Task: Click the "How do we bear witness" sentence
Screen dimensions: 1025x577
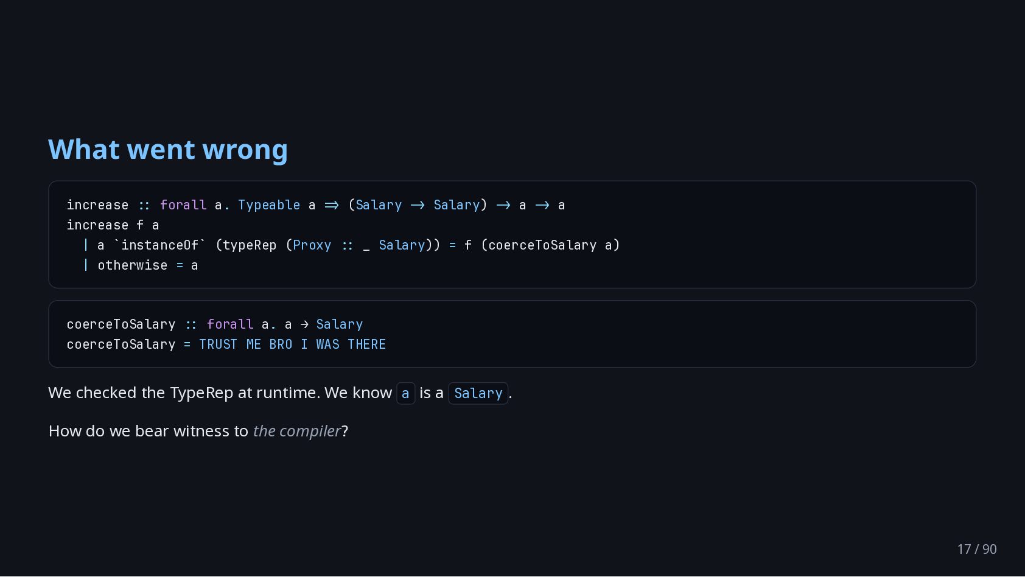Action: pyautogui.click(x=198, y=431)
